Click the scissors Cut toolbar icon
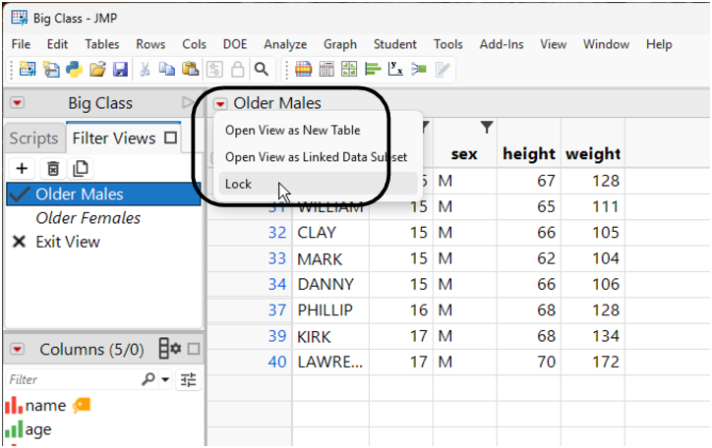The height and width of the screenshot is (448, 712). (x=146, y=69)
